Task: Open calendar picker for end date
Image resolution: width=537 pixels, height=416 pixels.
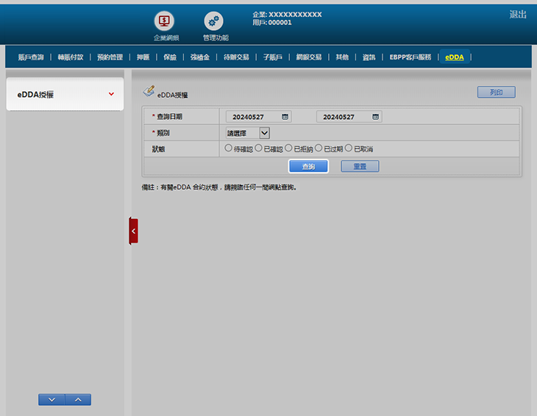Action: tap(376, 117)
